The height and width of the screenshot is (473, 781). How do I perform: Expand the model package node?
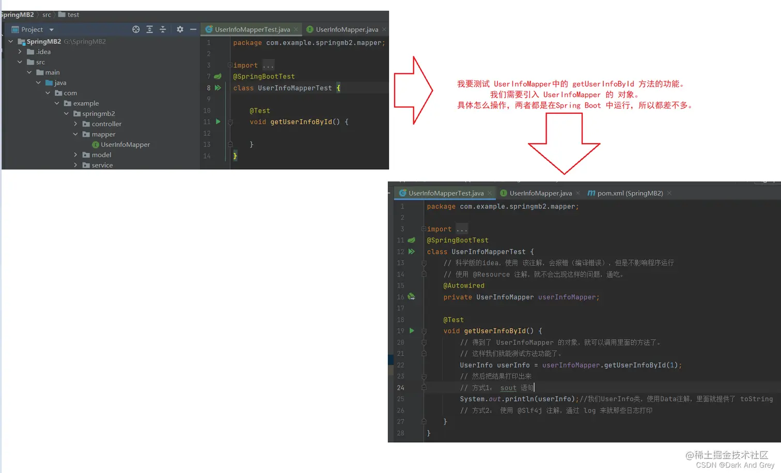[x=75, y=155]
